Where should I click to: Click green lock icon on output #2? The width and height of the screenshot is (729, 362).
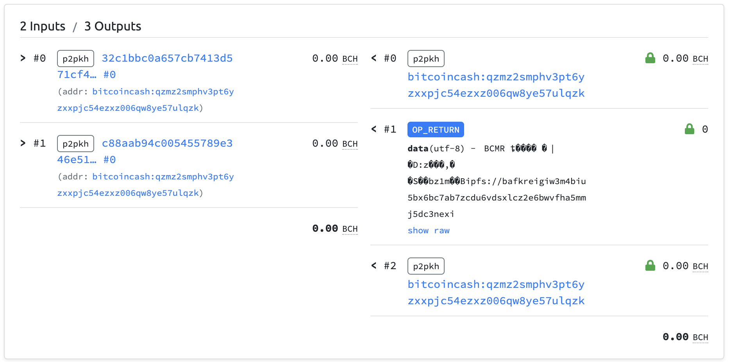click(650, 266)
